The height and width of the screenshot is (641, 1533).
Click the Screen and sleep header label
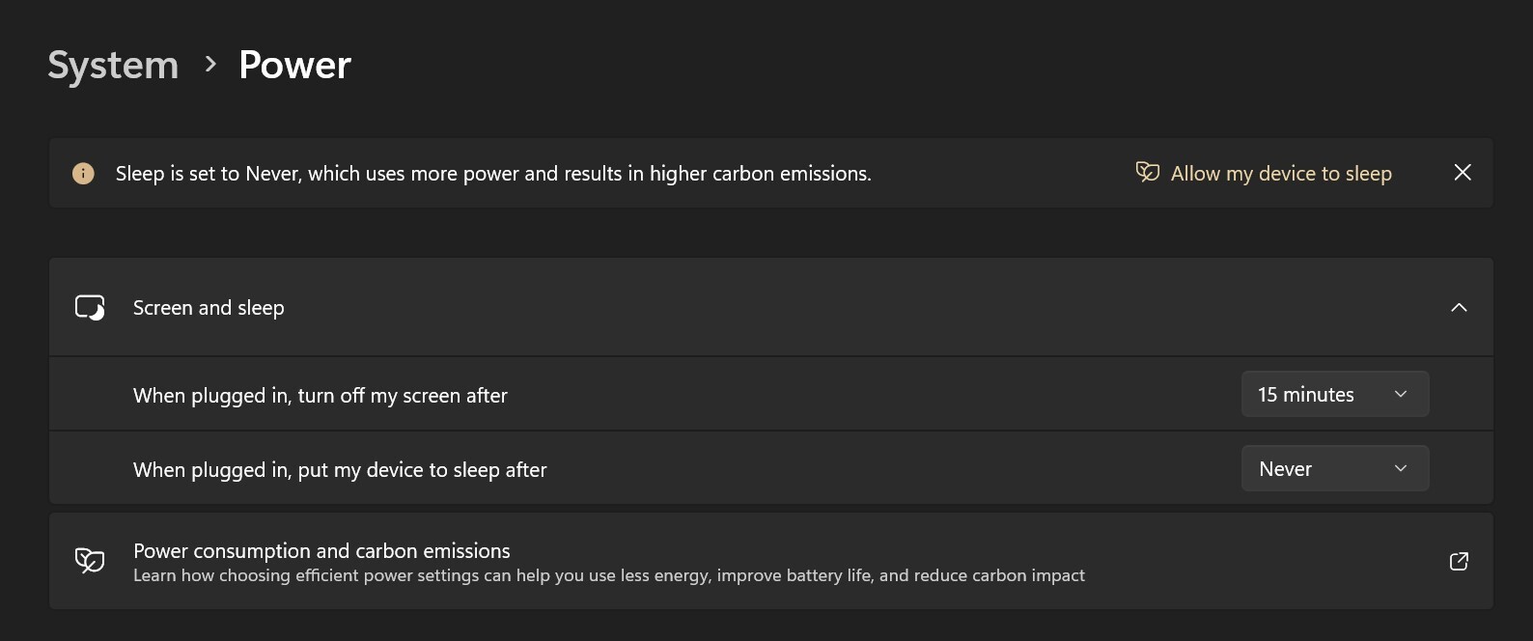point(209,308)
